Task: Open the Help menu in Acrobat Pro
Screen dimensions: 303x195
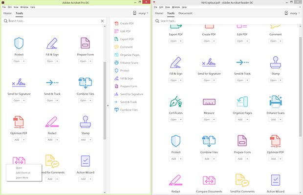Action: coord(33,7)
